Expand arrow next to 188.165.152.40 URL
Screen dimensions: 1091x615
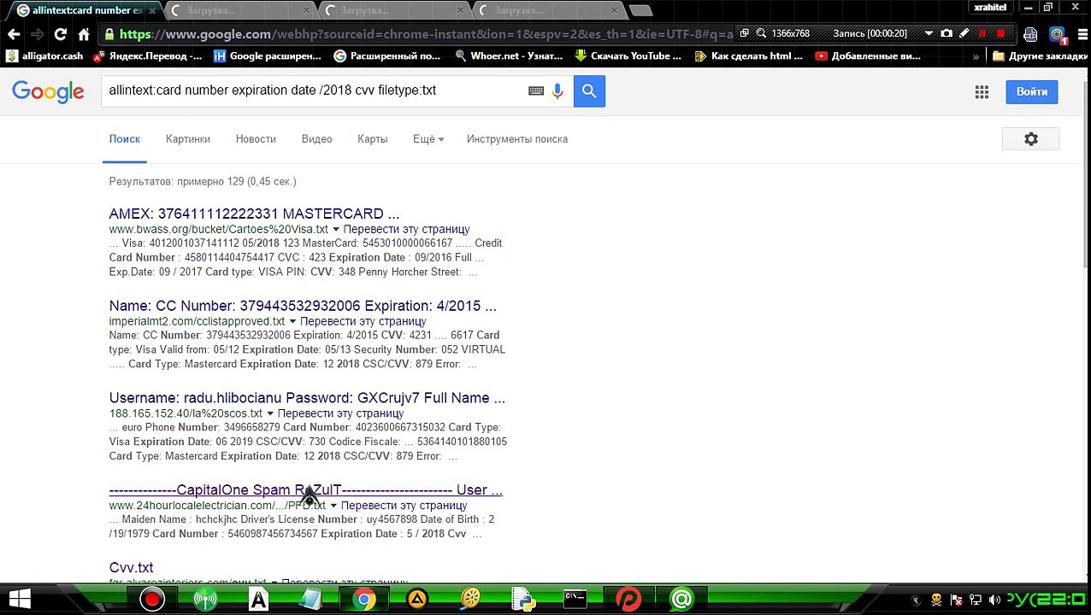[x=270, y=413]
